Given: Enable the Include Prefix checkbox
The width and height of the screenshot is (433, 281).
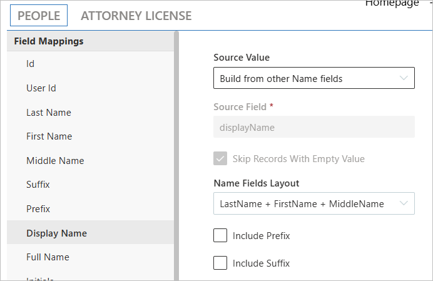Looking at the screenshot, I should point(220,235).
